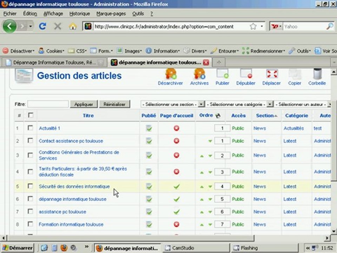Expand the CSS developer toolbar menu
This screenshot has width=337, height=253.
point(77,51)
